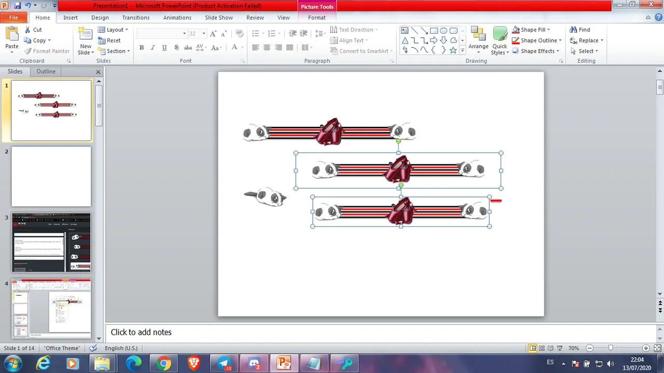Select the Rectangle shape

(434, 31)
